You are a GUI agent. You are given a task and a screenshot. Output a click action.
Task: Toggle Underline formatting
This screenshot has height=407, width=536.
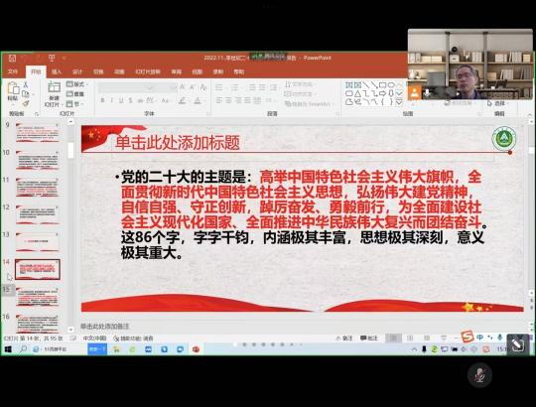[121, 100]
